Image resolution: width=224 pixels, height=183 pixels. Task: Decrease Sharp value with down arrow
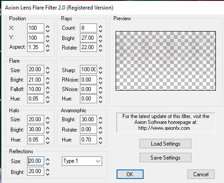point(101,72)
